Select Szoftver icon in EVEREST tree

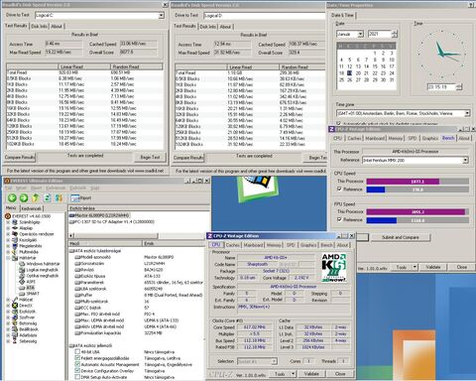(15, 317)
